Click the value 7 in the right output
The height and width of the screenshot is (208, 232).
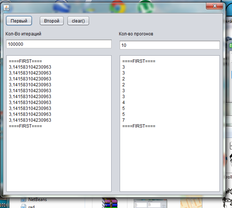[124, 120]
